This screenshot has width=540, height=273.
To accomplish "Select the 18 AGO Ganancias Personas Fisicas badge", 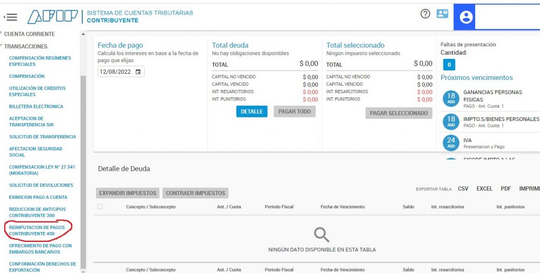I will (x=451, y=98).
